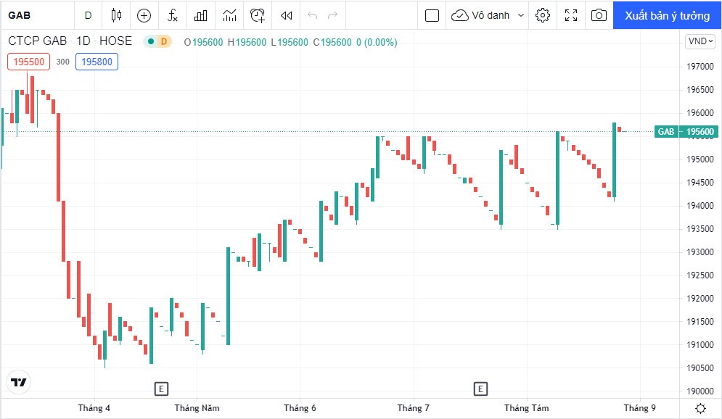Open the VND currency dropdown

click(x=700, y=41)
